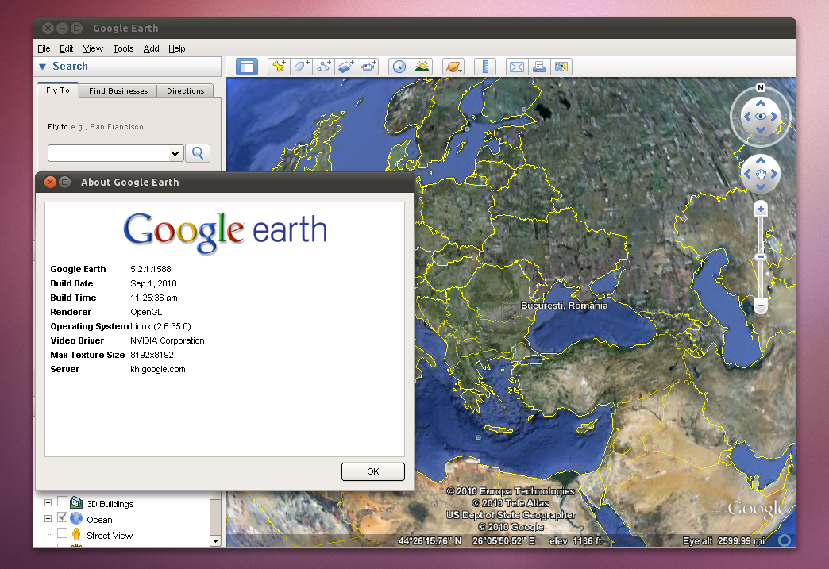Image resolution: width=829 pixels, height=569 pixels.
Task: Click the layers scrollbar down arrow
Action: click(x=215, y=541)
